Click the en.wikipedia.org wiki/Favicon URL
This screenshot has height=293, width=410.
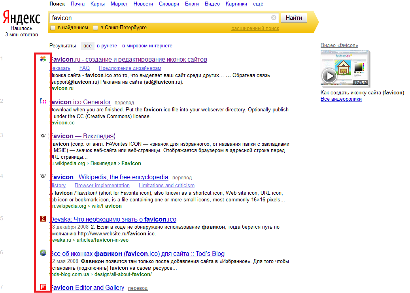point(86,206)
